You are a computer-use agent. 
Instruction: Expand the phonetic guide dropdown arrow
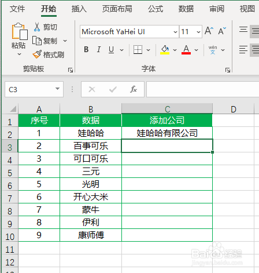[223, 50]
